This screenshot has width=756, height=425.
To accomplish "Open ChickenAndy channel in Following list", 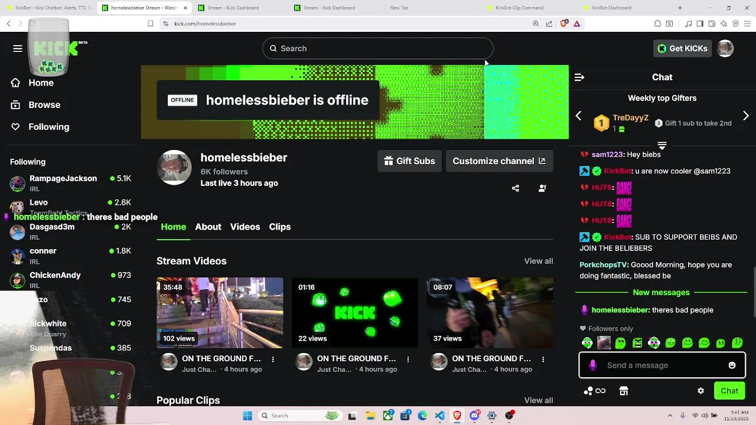I will coord(70,280).
